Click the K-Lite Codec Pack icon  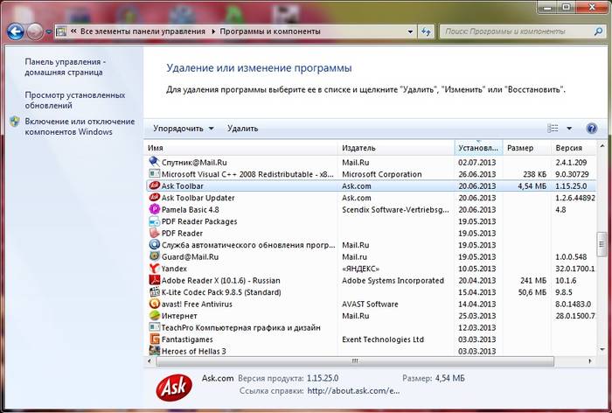(154, 292)
